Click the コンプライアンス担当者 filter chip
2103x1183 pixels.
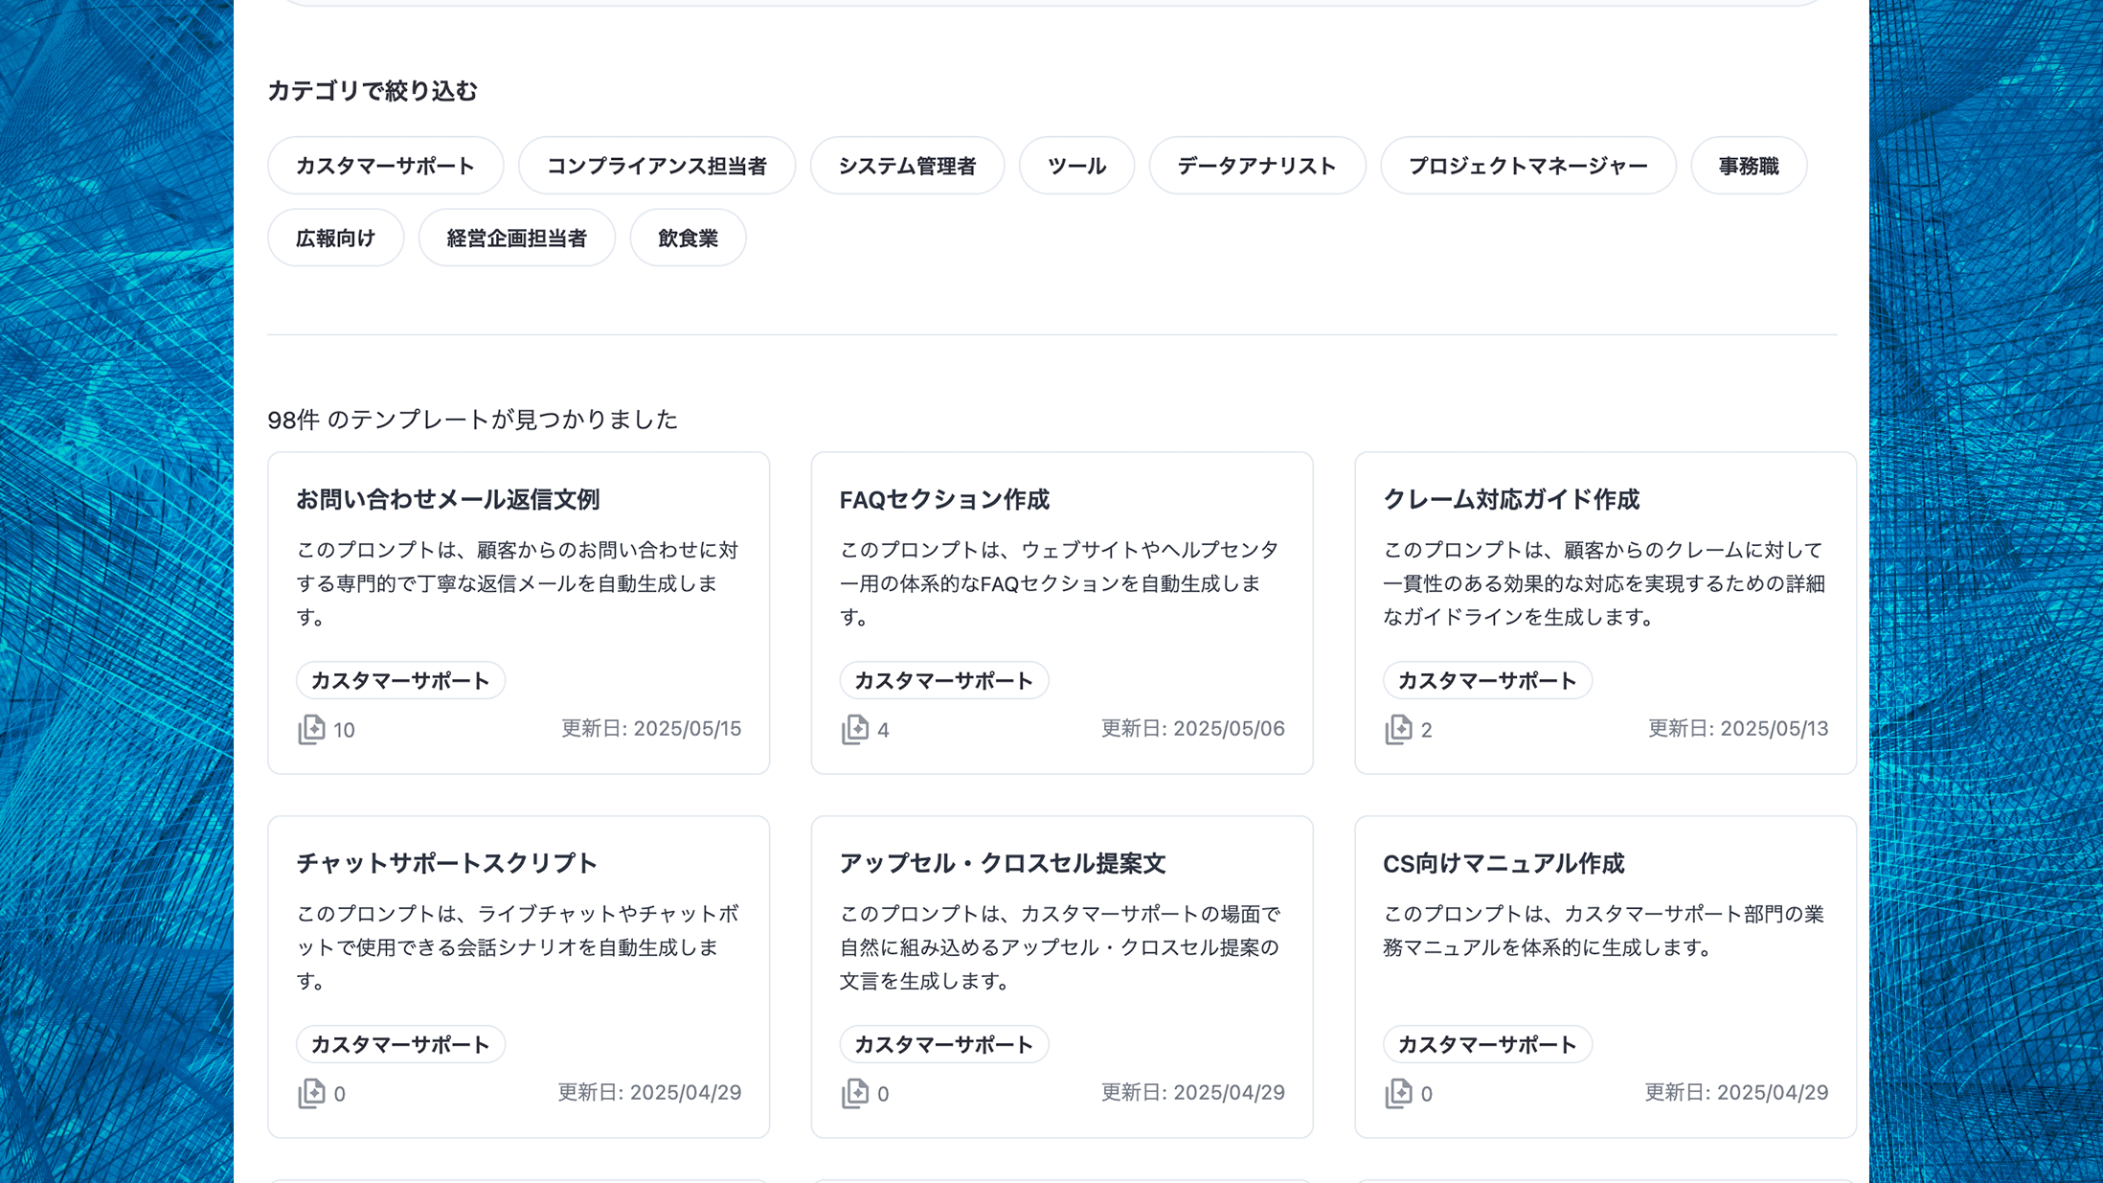[657, 165]
